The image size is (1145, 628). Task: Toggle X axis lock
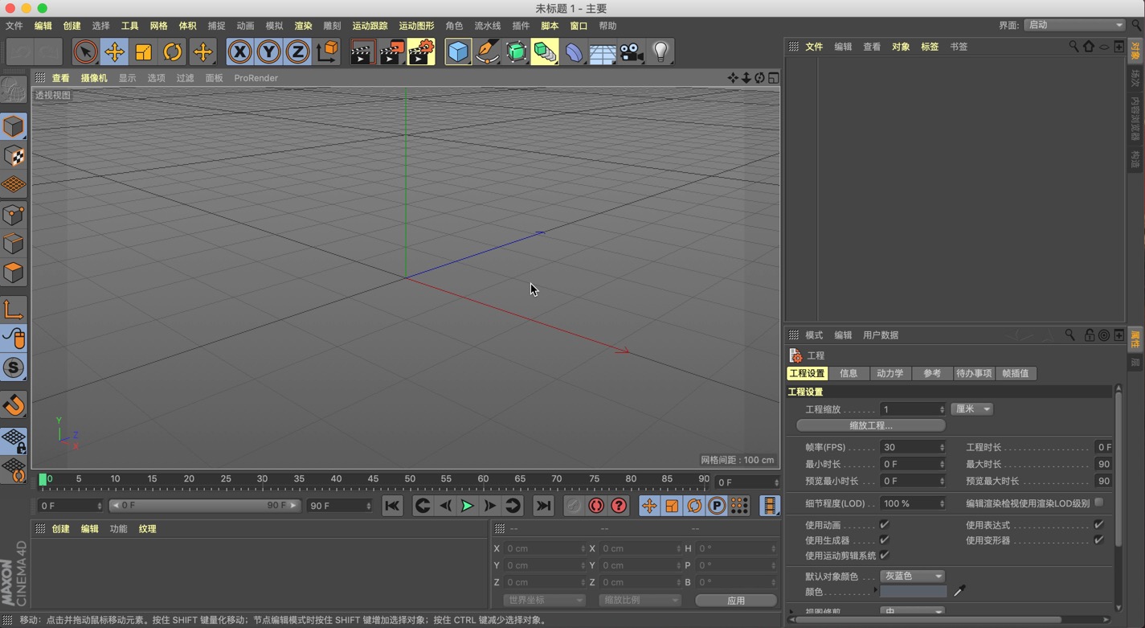239,52
